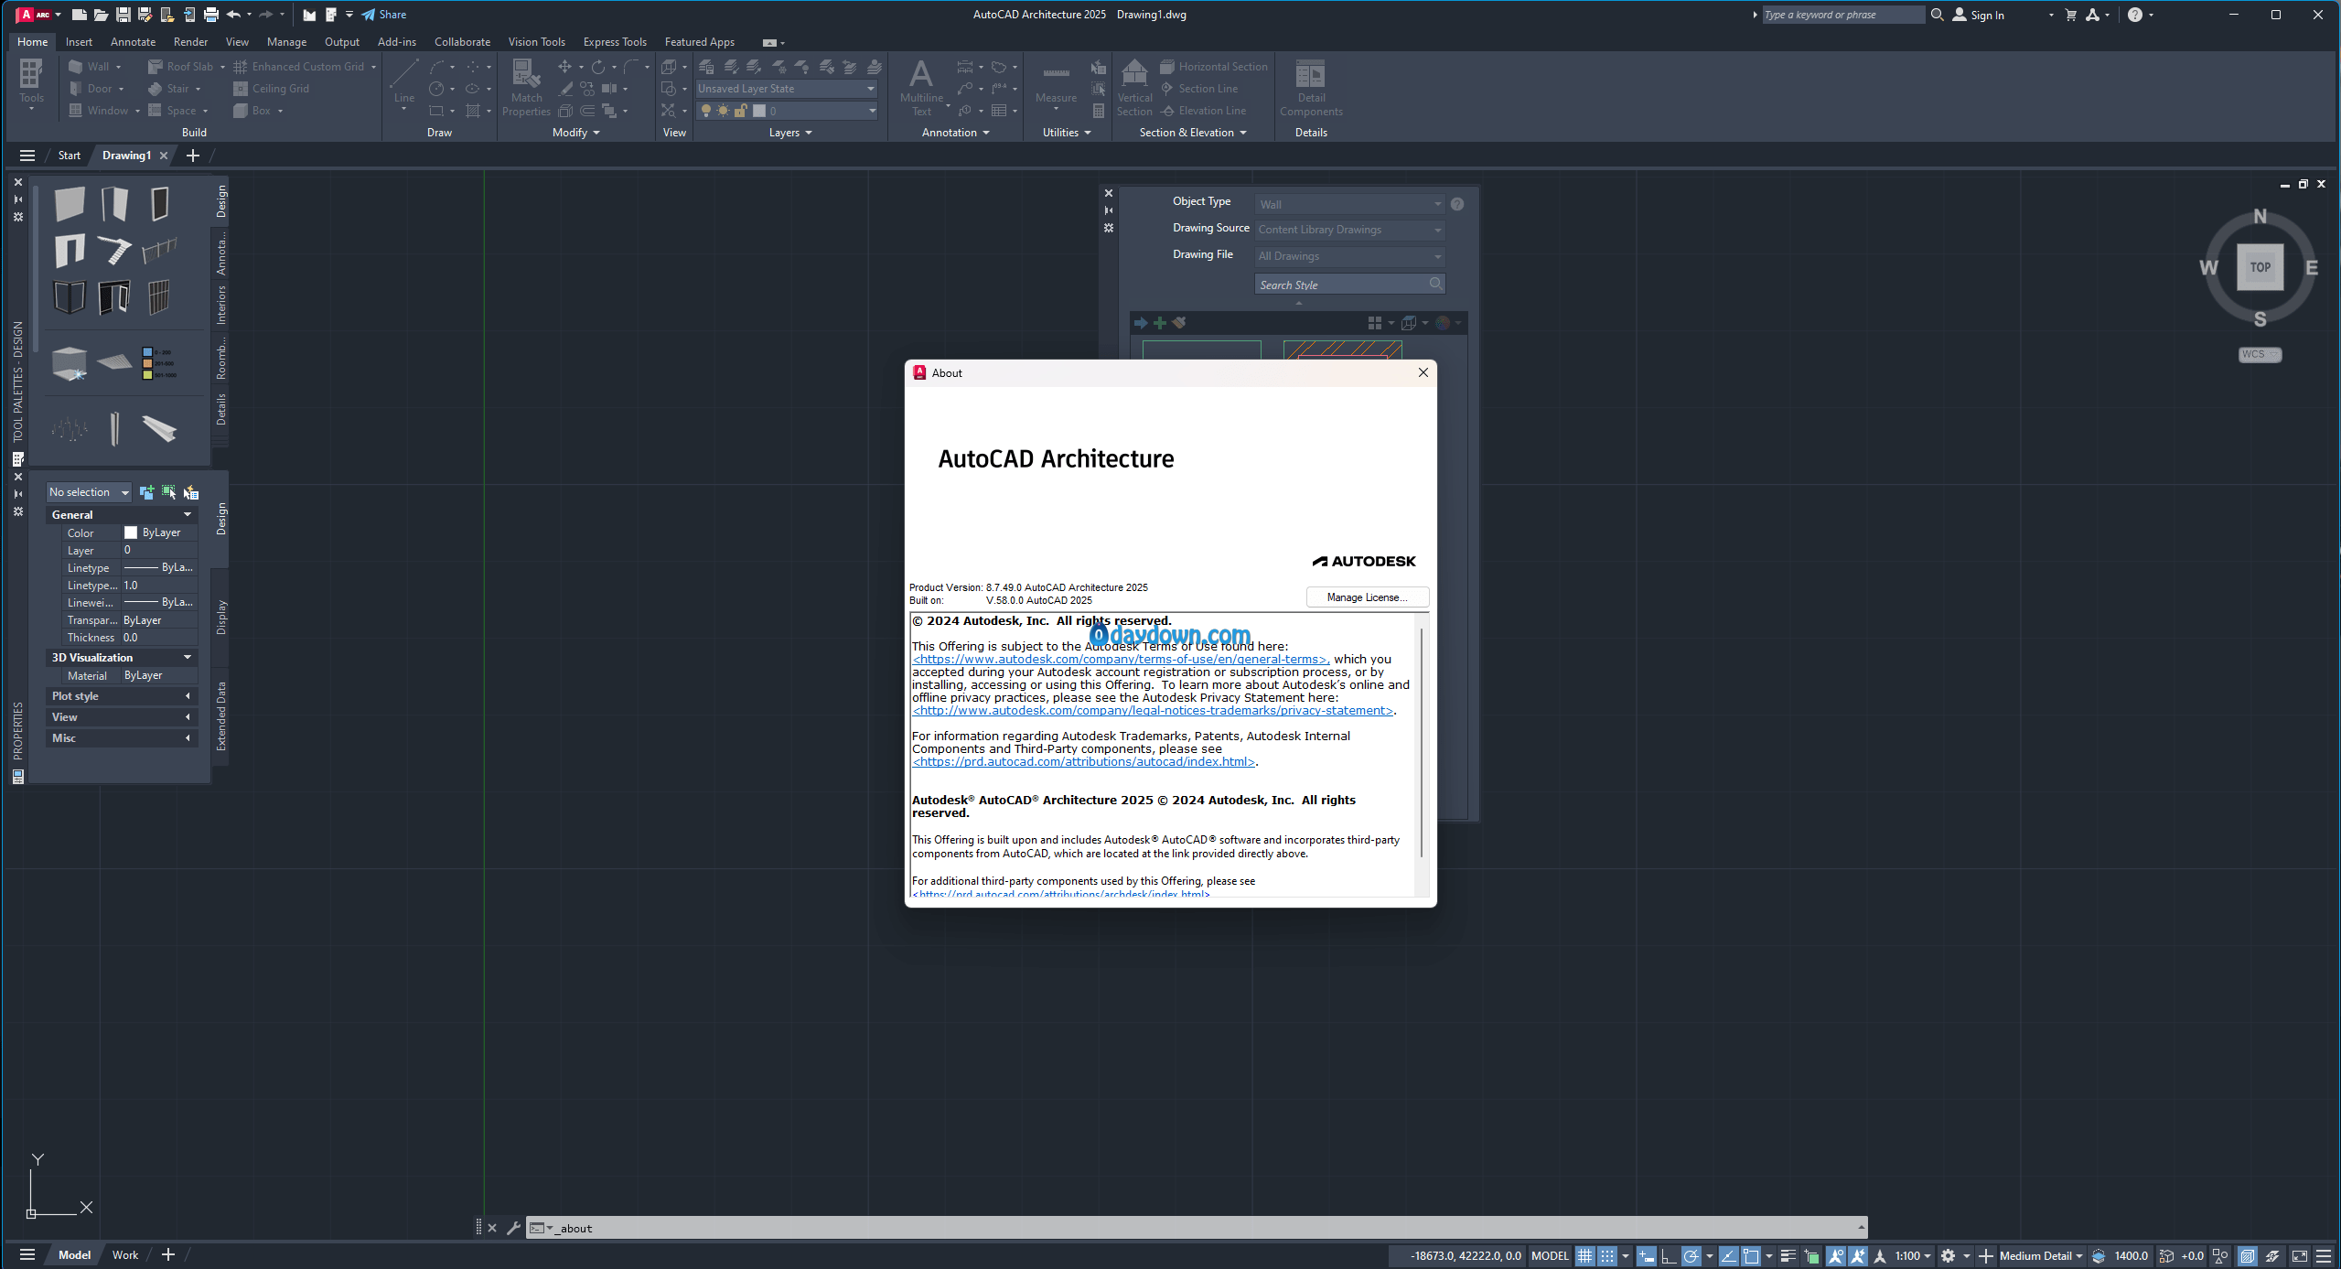The height and width of the screenshot is (1269, 2341).
Task: Choose the Ceiling Grid tool
Action: [x=272, y=89]
